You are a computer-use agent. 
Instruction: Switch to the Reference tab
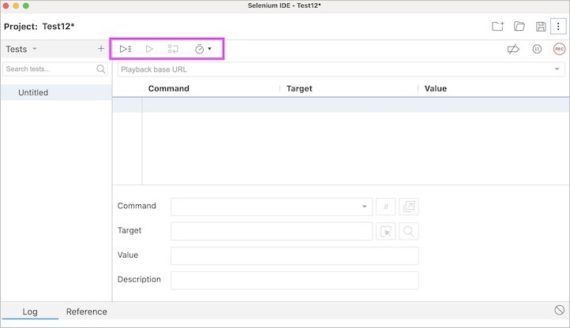click(x=86, y=311)
